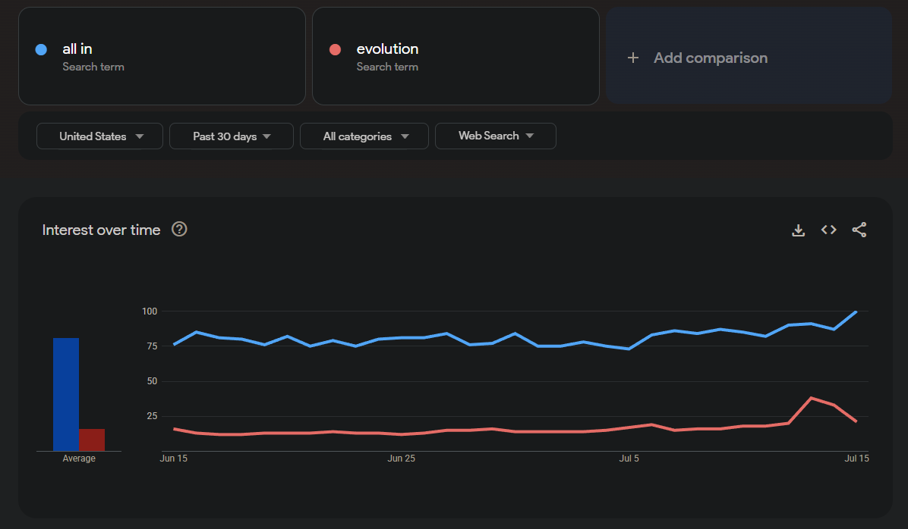Click the 'Interest over time' heading
Image resolution: width=908 pixels, height=529 pixels.
tap(101, 230)
